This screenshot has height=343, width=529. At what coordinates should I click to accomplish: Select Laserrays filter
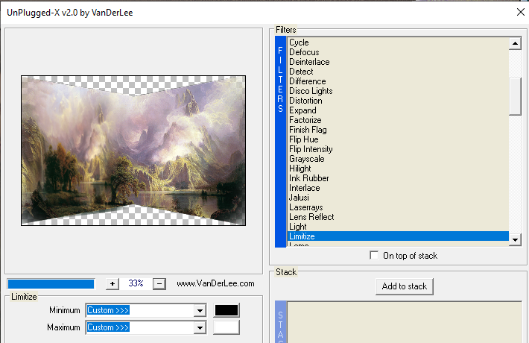click(398, 207)
